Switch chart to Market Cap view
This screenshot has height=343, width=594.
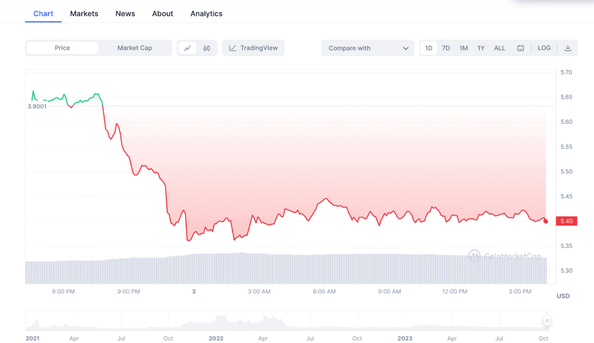tap(135, 48)
